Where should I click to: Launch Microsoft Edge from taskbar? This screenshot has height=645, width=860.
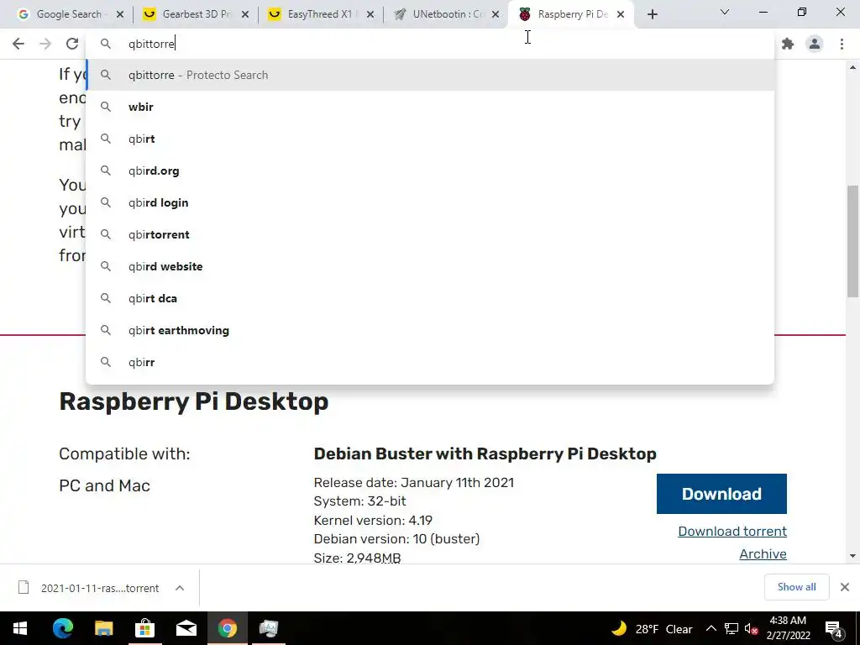tap(62, 628)
